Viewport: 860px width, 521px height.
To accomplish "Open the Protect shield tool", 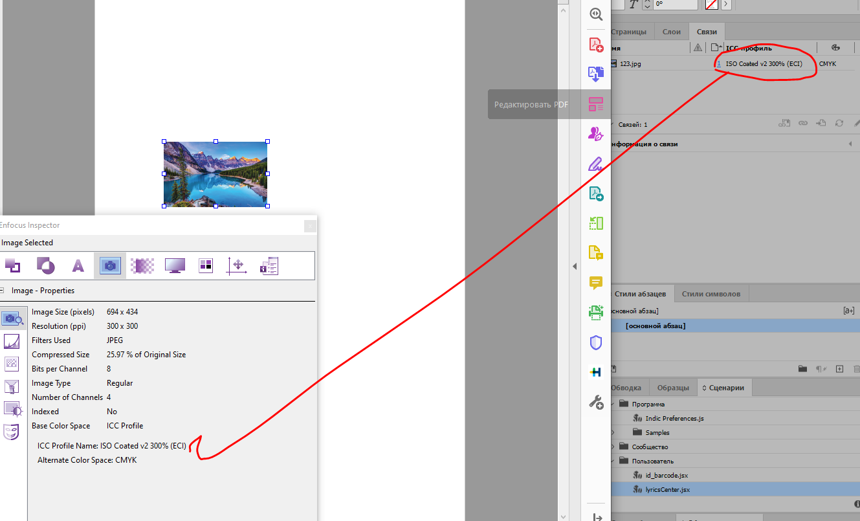I will [596, 342].
